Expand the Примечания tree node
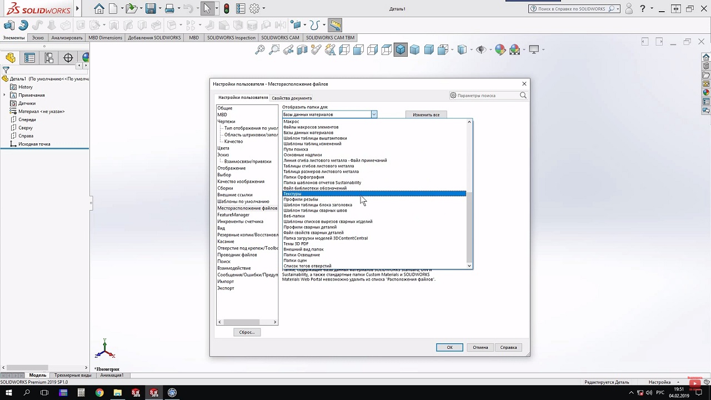This screenshot has height=400, width=711. click(x=5, y=95)
